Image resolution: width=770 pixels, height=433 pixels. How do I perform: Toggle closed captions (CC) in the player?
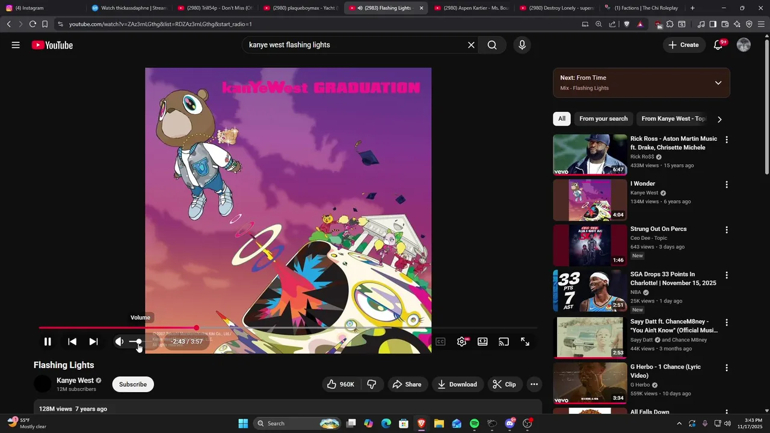coord(440,342)
